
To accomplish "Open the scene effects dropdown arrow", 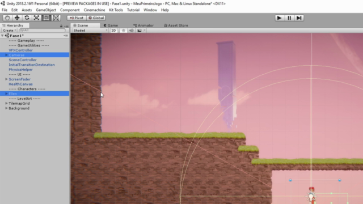I will pyautogui.click(x=145, y=31).
